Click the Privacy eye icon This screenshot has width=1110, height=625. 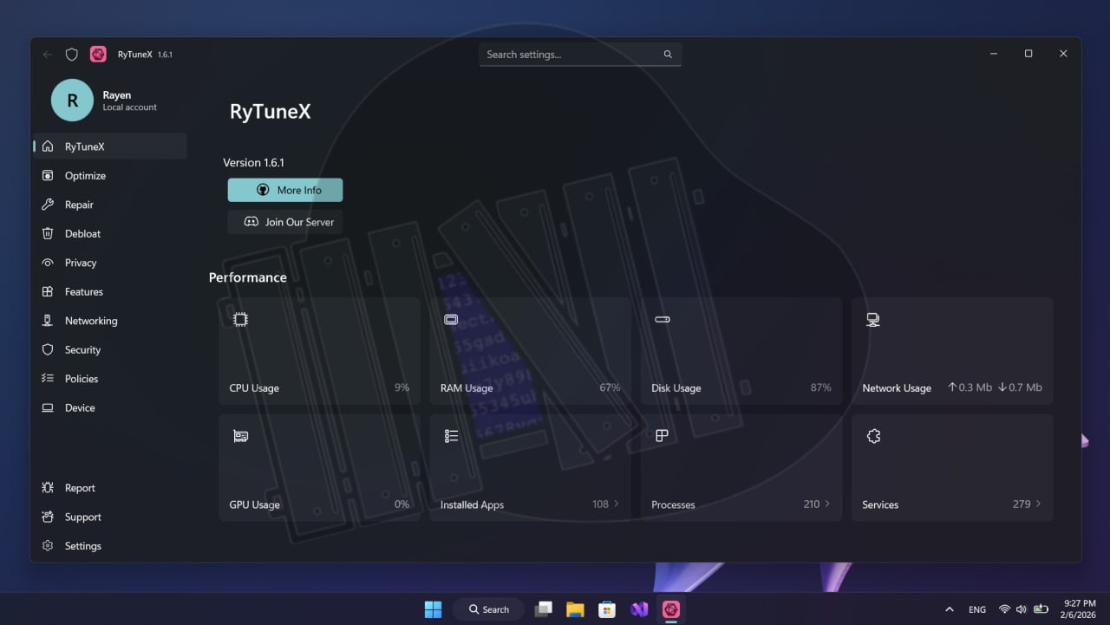point(48,263)
